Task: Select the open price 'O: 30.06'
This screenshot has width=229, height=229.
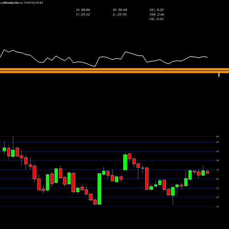Action: pos(83,10)
